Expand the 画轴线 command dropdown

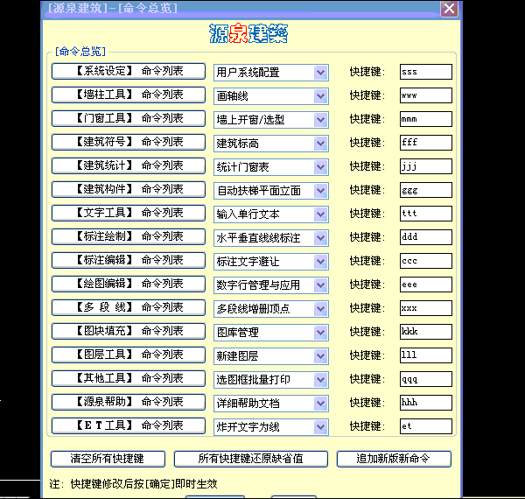320,95
